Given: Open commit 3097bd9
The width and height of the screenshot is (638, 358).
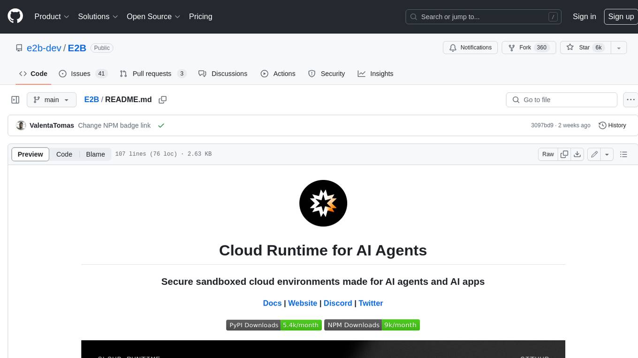Looking at the screenshot, I should 542,126.
